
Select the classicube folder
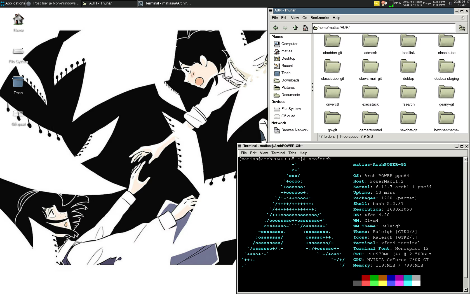click(x=446, y=44)
